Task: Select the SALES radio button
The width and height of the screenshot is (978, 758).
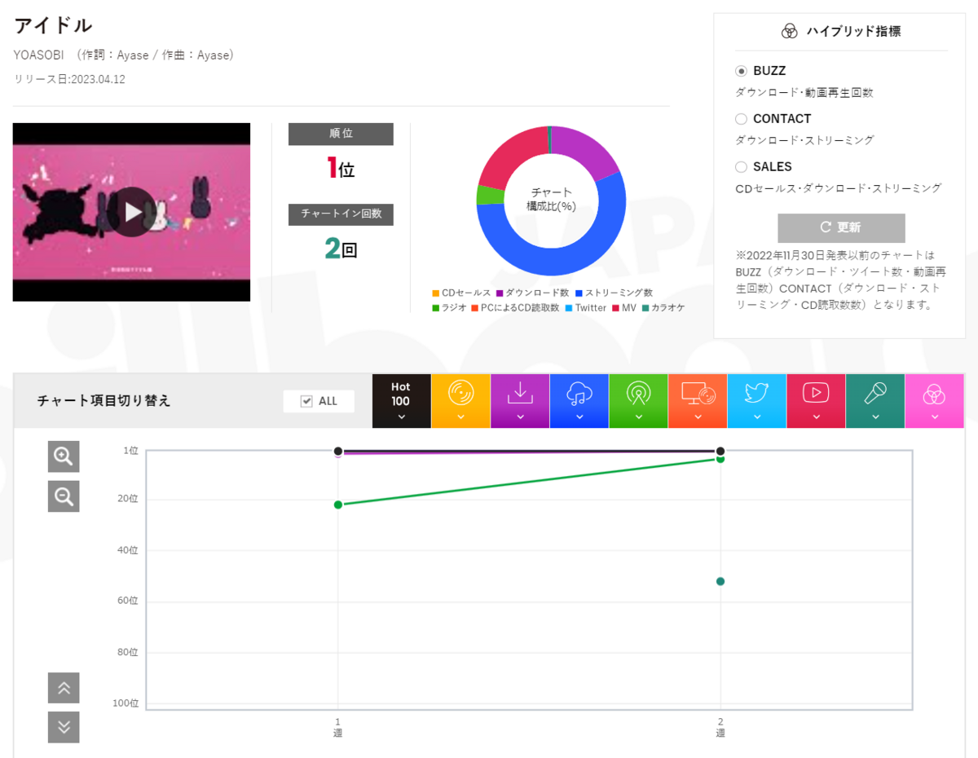Action: (741, 167)
